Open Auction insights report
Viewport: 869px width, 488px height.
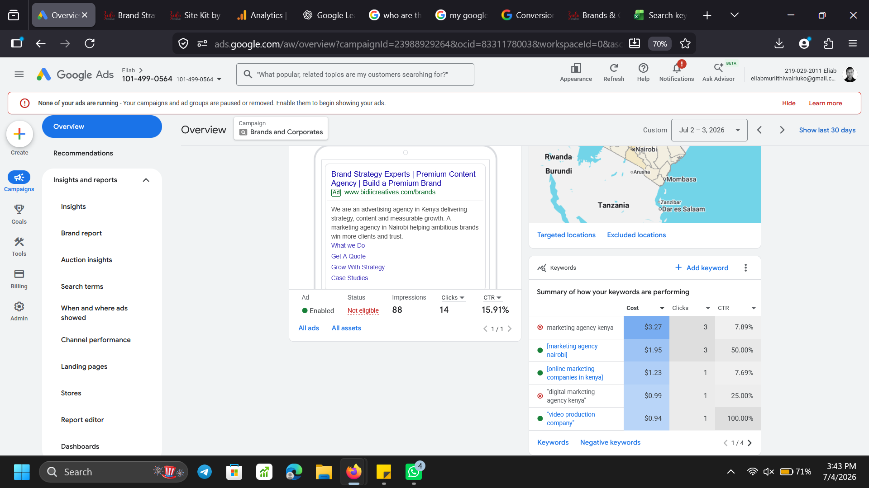pos(86,260)
